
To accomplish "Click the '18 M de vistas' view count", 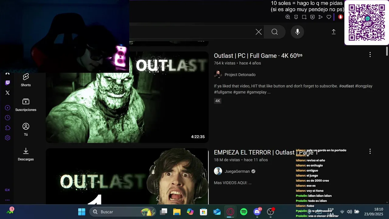I will tap(227, 160).
